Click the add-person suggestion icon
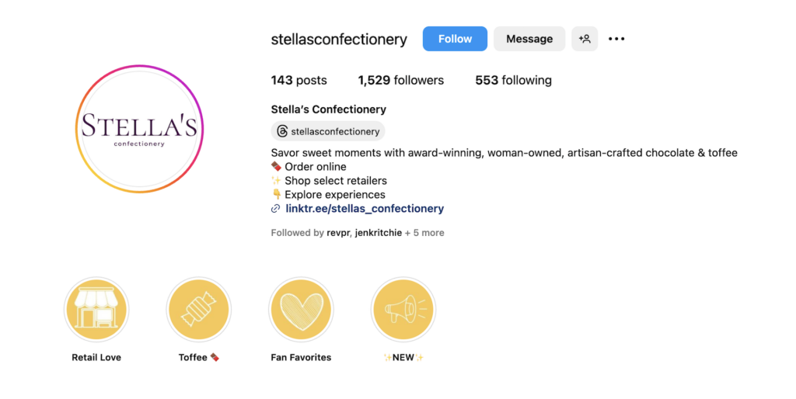Viewport: 796px width, 399px height. point(585,39)
